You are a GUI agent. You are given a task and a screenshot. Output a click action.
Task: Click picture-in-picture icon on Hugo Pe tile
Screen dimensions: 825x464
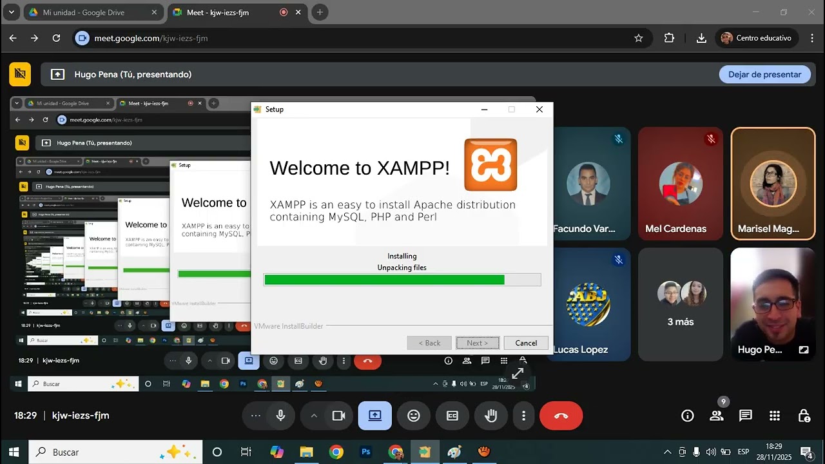pos(804,350)
